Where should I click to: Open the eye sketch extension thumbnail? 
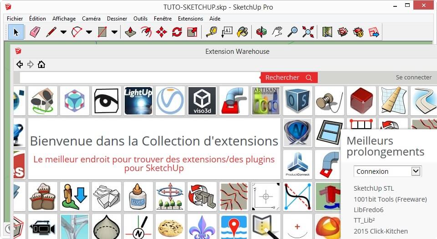point(107,100)
